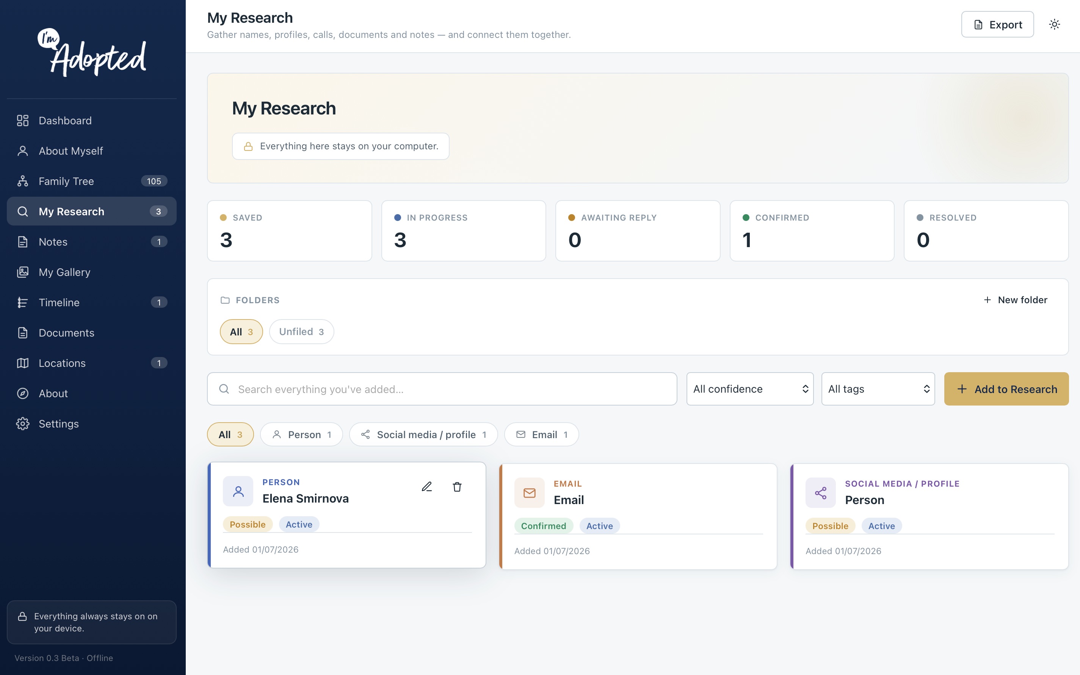Click the Social Media card share icon
Screen dimensions: 1080x675
(x=821, y=493)
